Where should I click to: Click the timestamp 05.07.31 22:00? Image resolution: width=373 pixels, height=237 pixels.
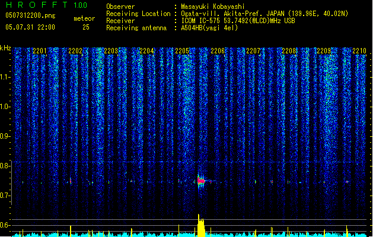[30, 27]
